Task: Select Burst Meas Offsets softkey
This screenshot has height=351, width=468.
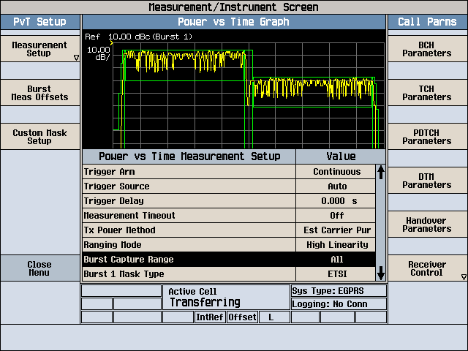Action: tap(40, 93)
